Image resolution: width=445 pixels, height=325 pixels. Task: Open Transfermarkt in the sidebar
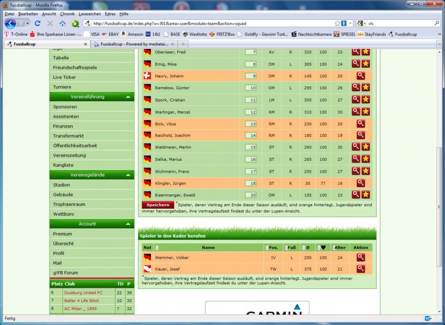point(68,136)
